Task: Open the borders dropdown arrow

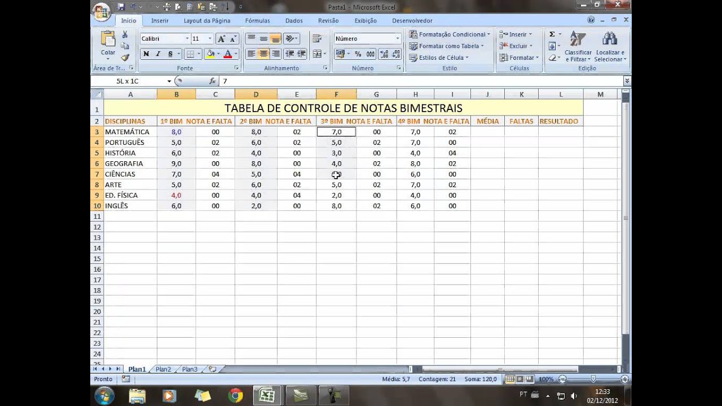Action: click(x=199, y=54)
